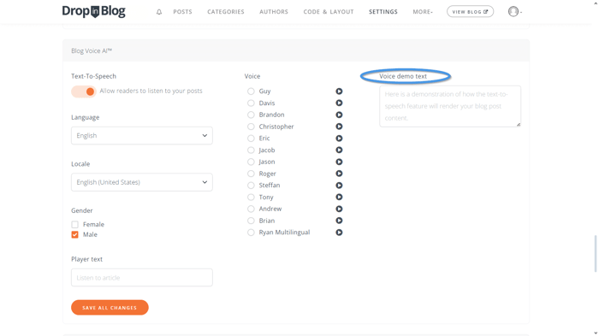Screen dimensions: 599x336
Task: Play the Roger voice preview
Action: [x=339, y=174]
